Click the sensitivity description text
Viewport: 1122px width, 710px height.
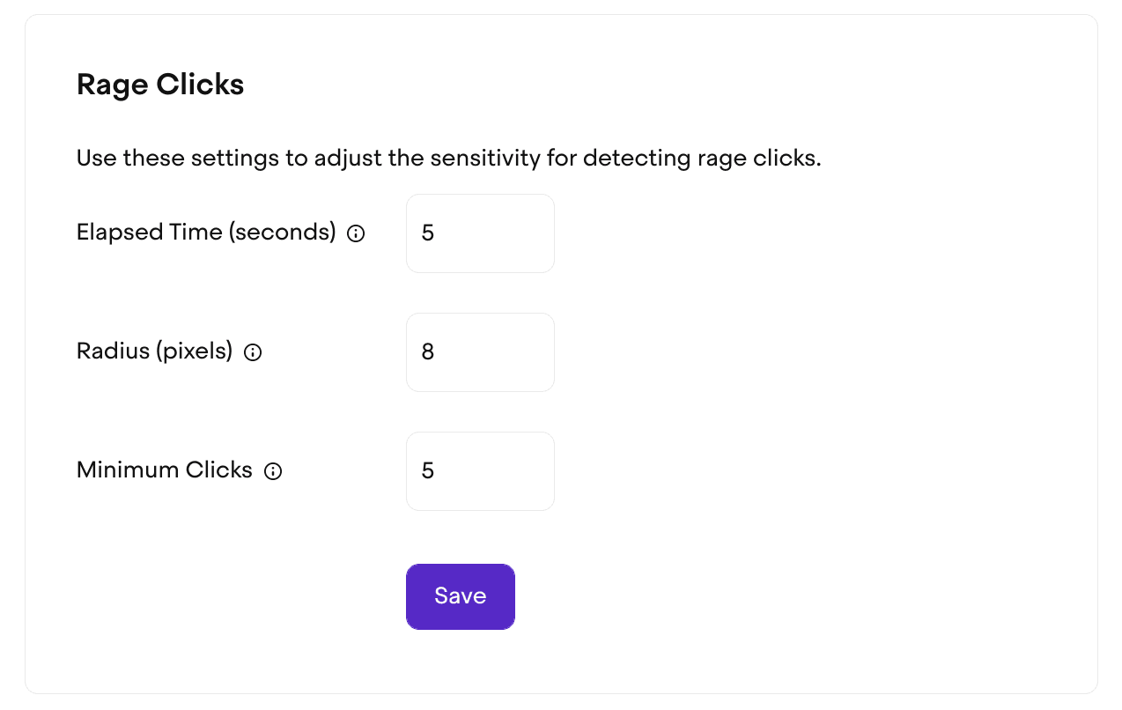click(448, 158)
